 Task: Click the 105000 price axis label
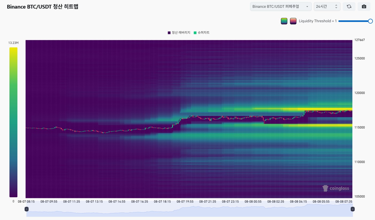click(x=359, y=196)
